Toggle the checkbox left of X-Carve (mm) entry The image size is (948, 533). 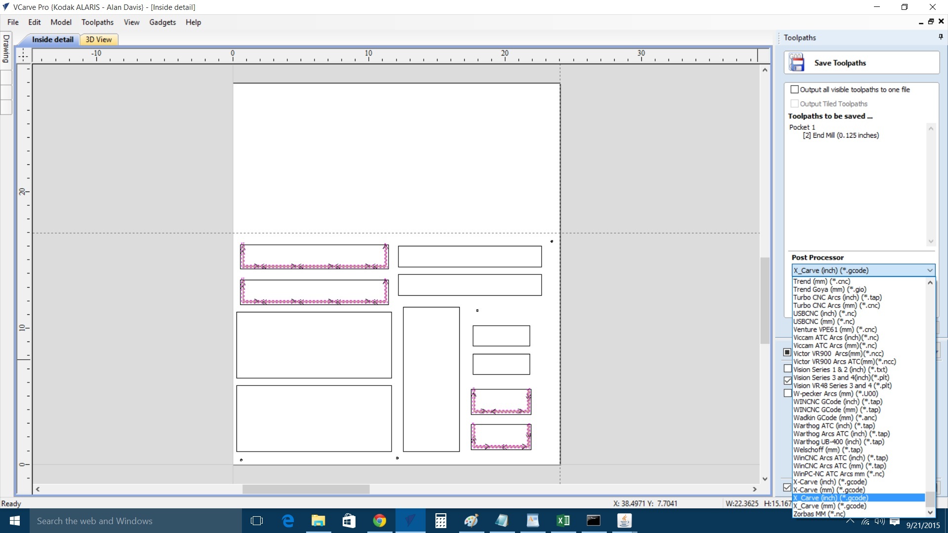[787, 488]
